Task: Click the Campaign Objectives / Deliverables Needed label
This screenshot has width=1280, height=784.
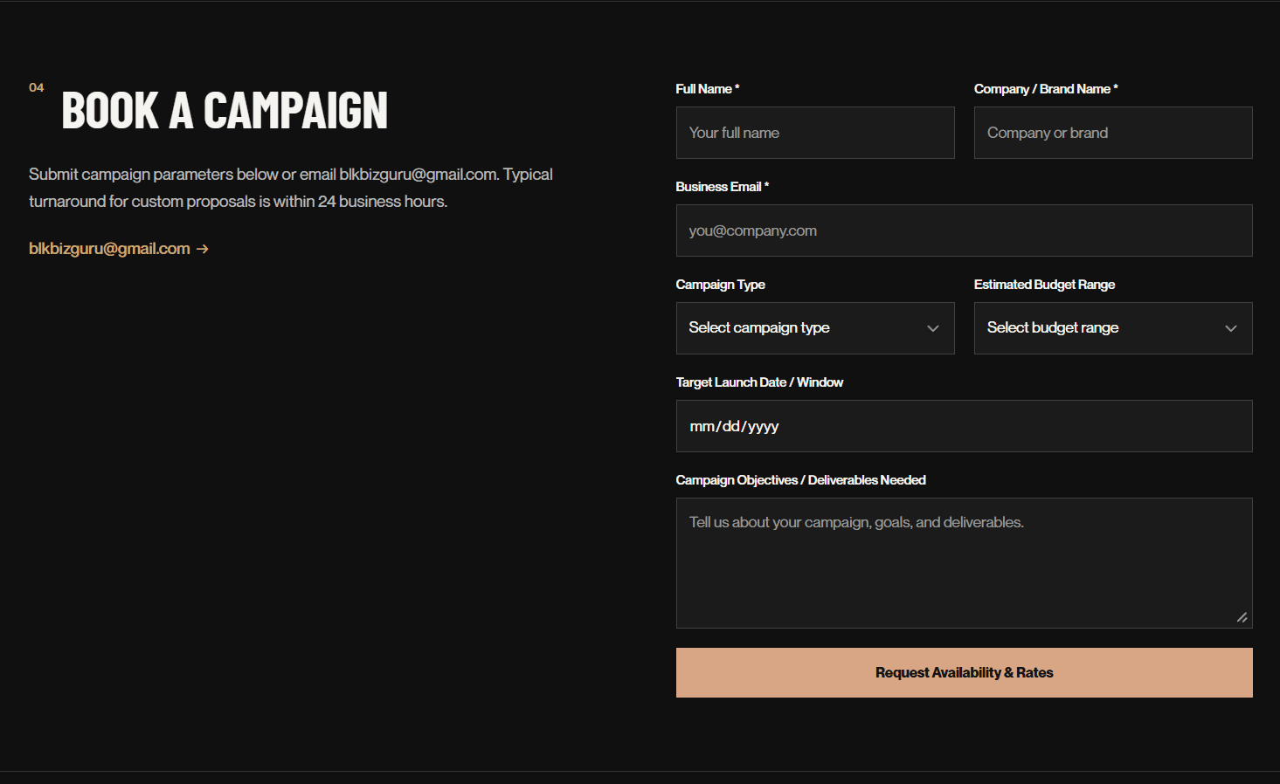Action: pyautogui.click(x=800, y=480)
